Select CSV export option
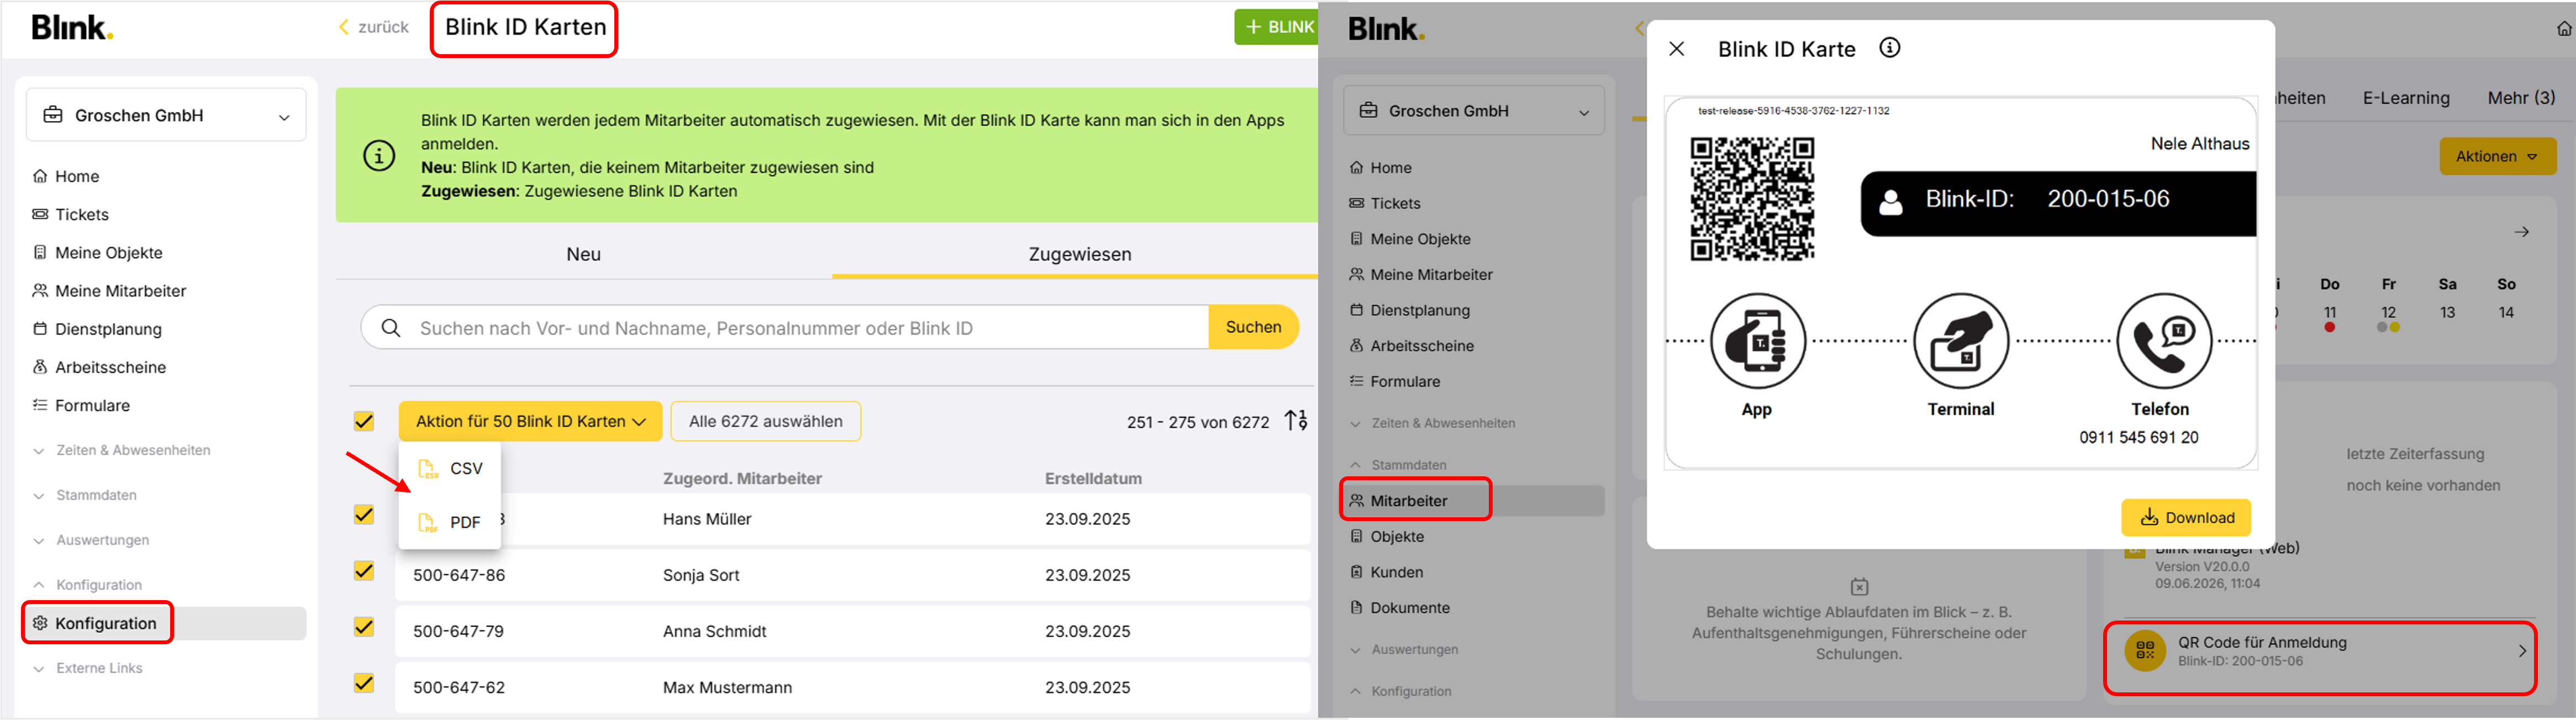The width and height of the screenshot is (2576, 720). click(x=450, y=468)
